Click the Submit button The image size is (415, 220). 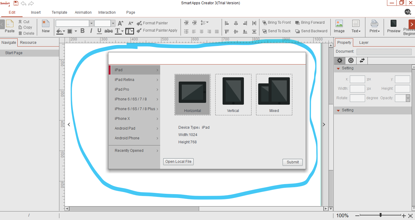coord(293,162)
